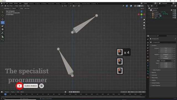Screen dimensions: 177x100
Task: Switch viewport shading to Solid mode
Action: pyautogui.click(x=139, y=6)
